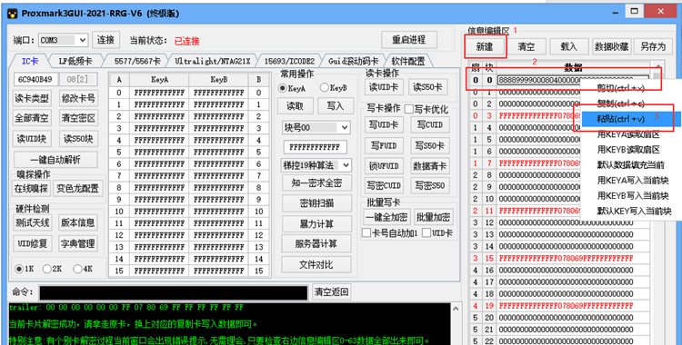Click the 全部清空 button
Image resolution: width=682 pixels, height=345 pixels.
tap(32, 118)
